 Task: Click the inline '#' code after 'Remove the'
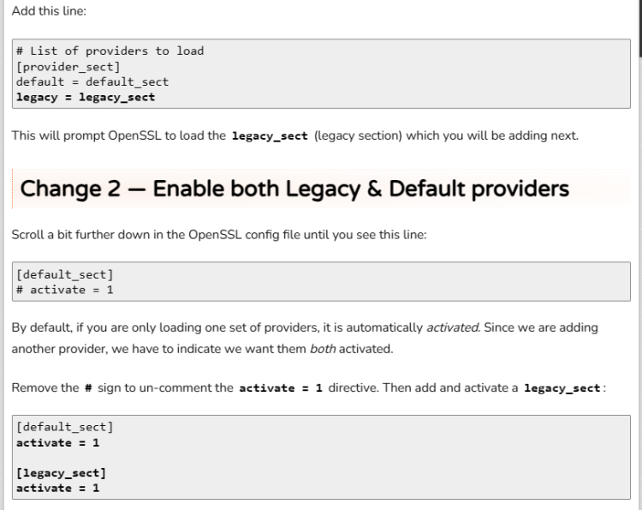(x=88, y=387)
